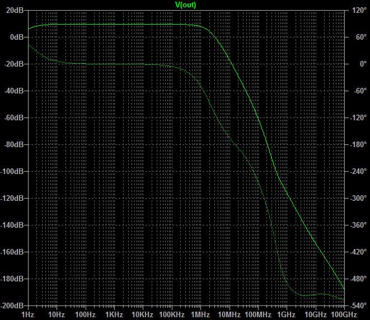Click the 10GHz frequency axis label
Screen dimensions: 370x320
click(x=316, y=314)
